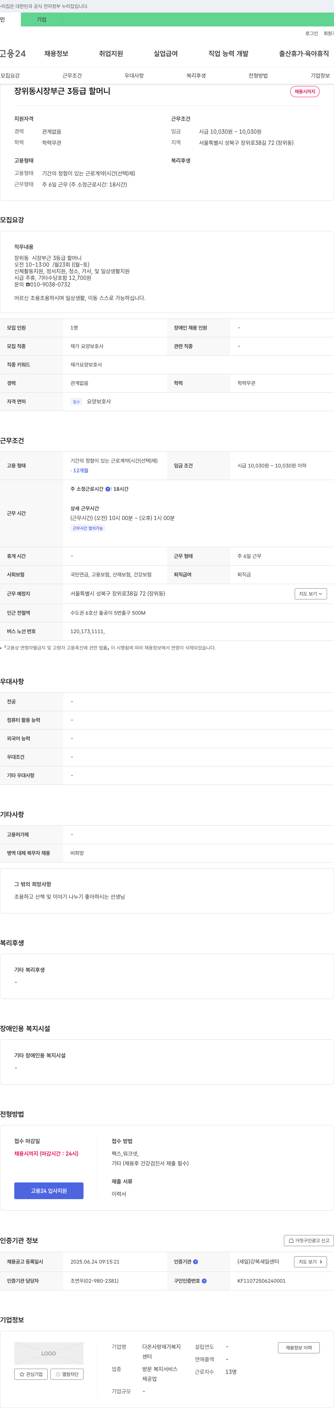The height and width of the screenshot is (1408, 334).
Task: Click the help icon next to 구인인증번호
Action: pyautogui.click(x=205, y=1281)
